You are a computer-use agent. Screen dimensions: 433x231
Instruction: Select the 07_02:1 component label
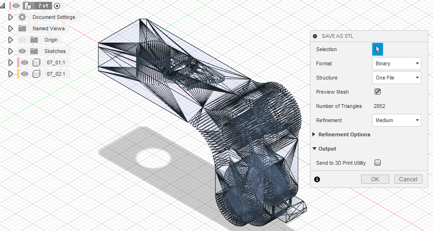coord(56,74)
